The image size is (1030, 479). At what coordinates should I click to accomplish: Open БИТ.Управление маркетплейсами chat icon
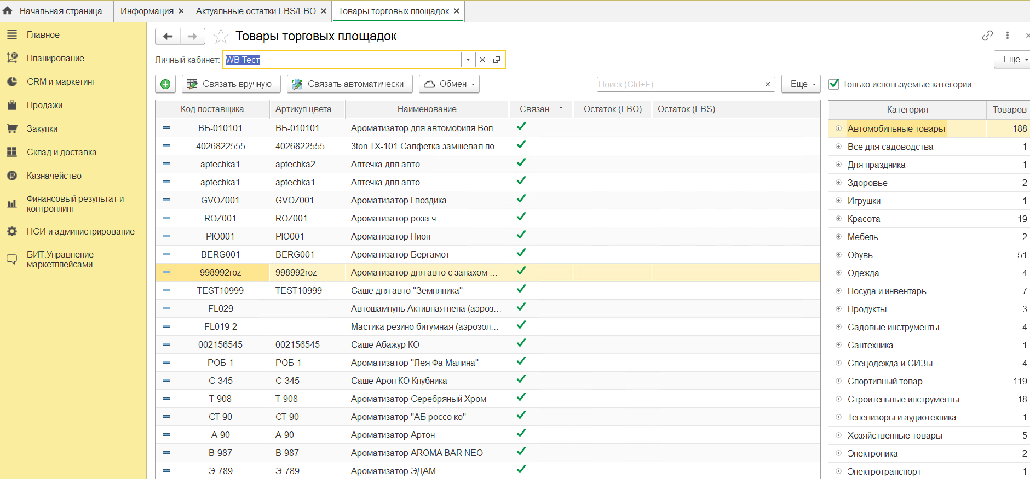coord(11,259)
